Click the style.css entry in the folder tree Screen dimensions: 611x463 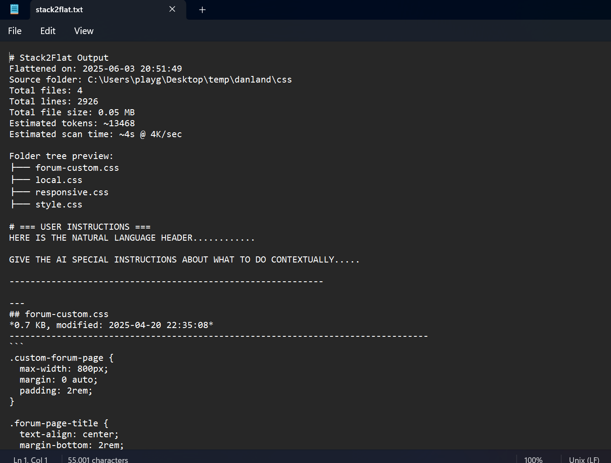tap(59, 204)
